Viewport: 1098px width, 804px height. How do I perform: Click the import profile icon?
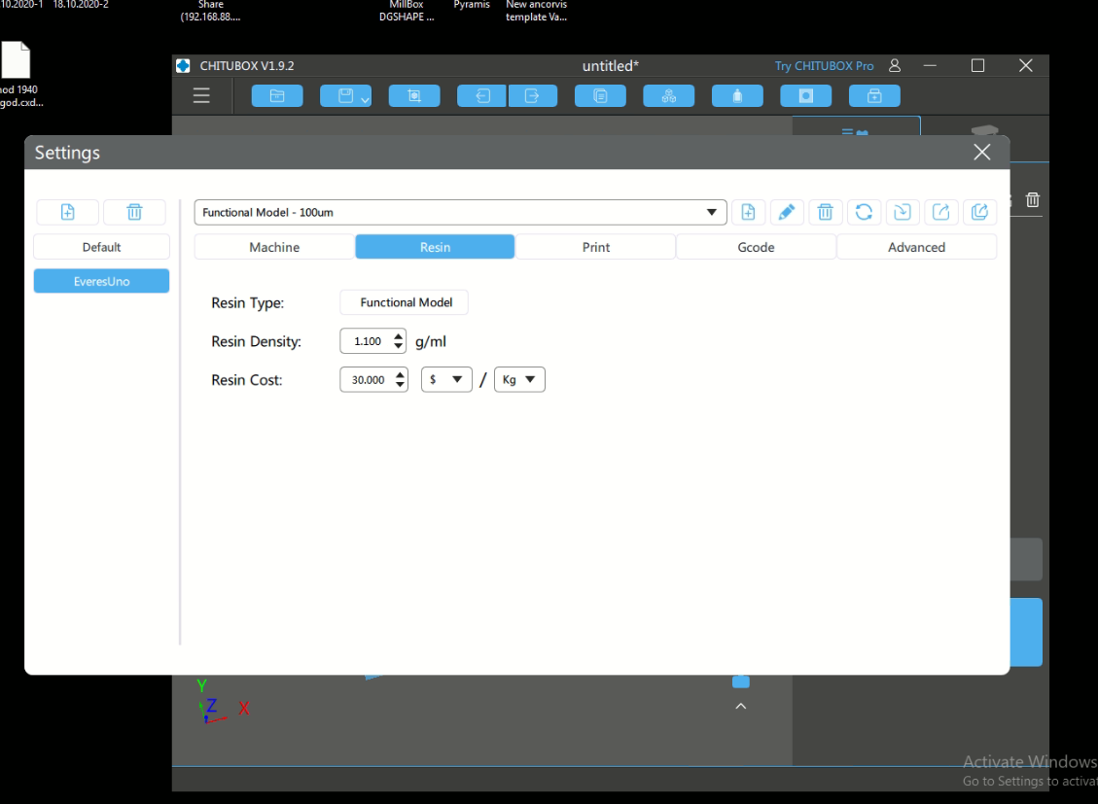pos(903,212)
